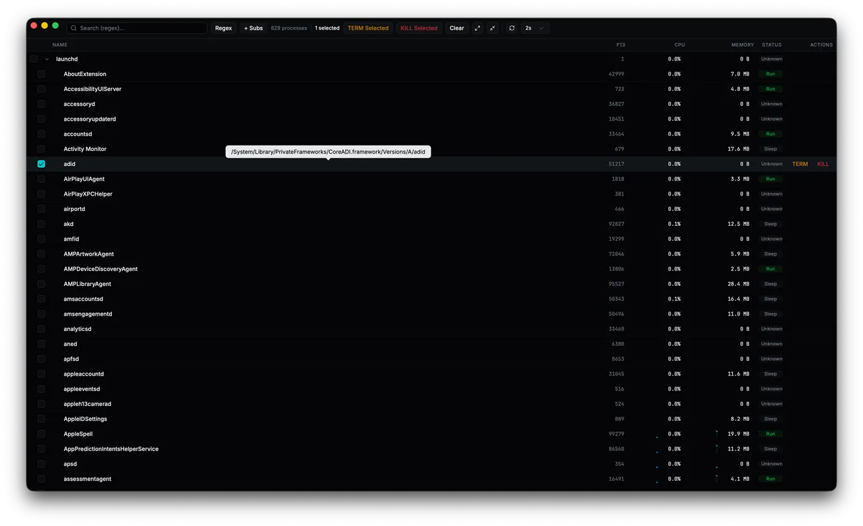Click the 829 processes count label

coord(289,28)
